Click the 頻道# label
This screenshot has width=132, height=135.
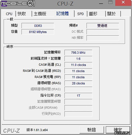(73, 25)
